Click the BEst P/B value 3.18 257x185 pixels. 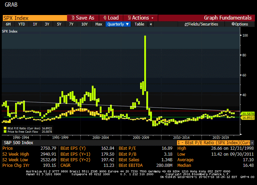click(x=168, y=154)
